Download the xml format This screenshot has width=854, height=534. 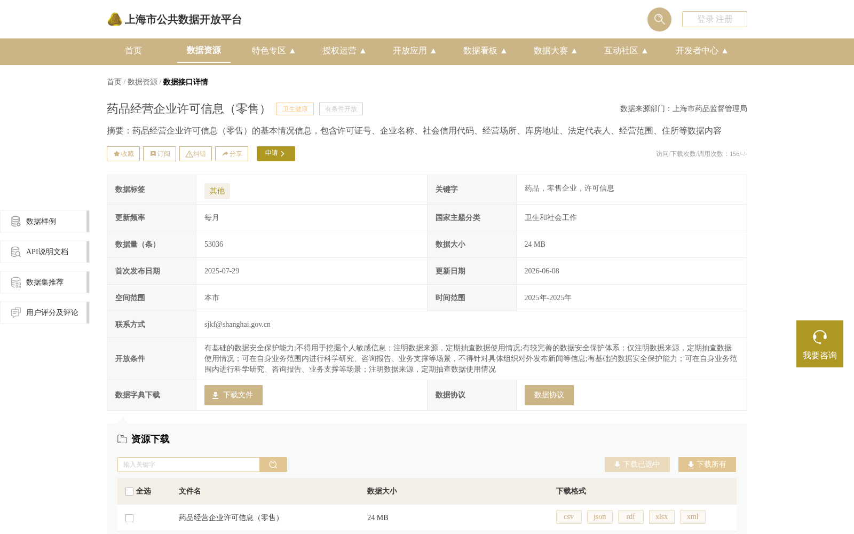click(x=693, y=517)
